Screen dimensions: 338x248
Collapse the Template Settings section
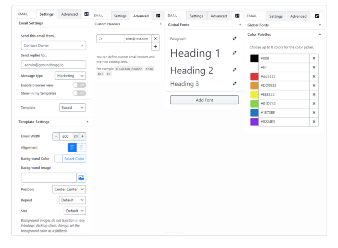click(x=87, y=122)
